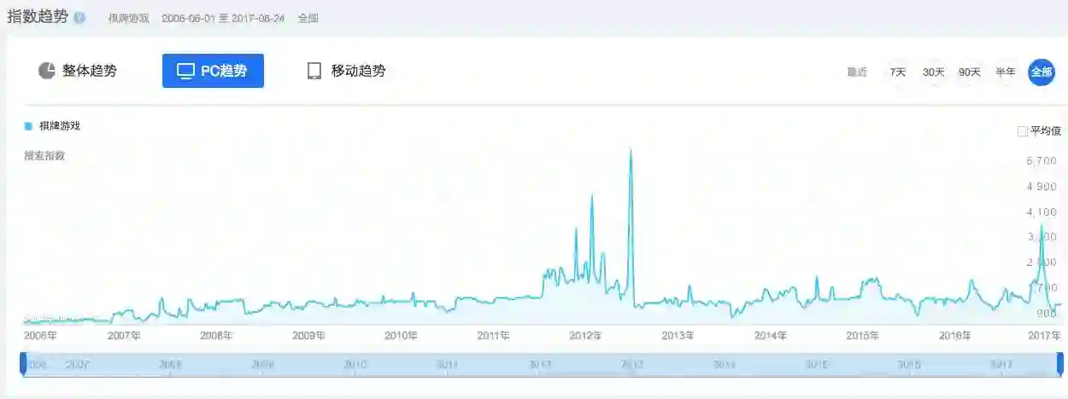
Task: Click the 全部 time range button
Action: click(1042, 72)
